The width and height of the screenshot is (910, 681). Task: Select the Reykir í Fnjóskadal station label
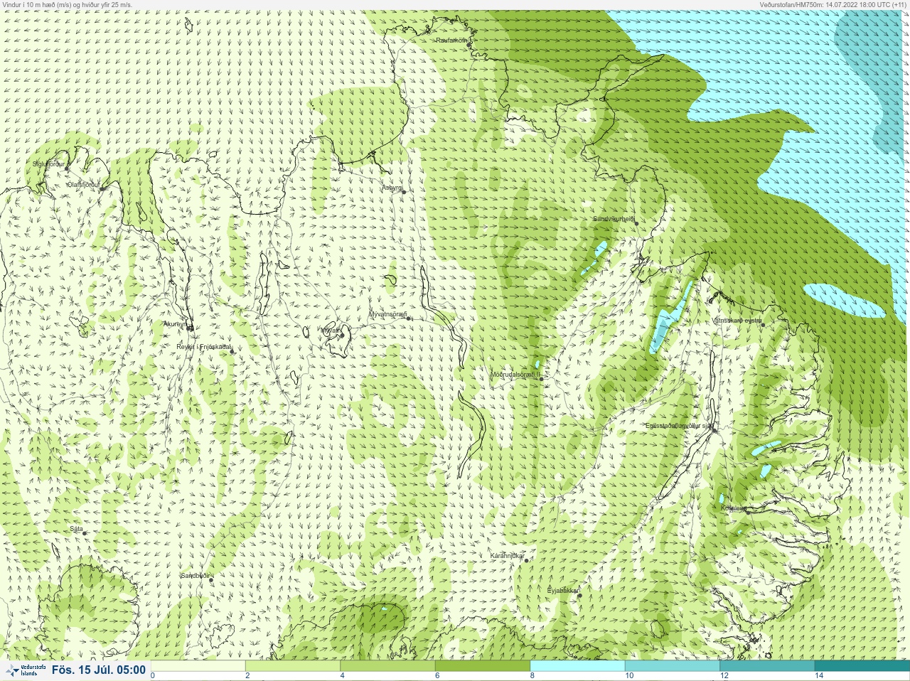[203, 347]
